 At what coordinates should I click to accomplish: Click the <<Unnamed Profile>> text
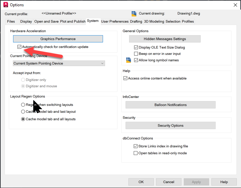59,14
